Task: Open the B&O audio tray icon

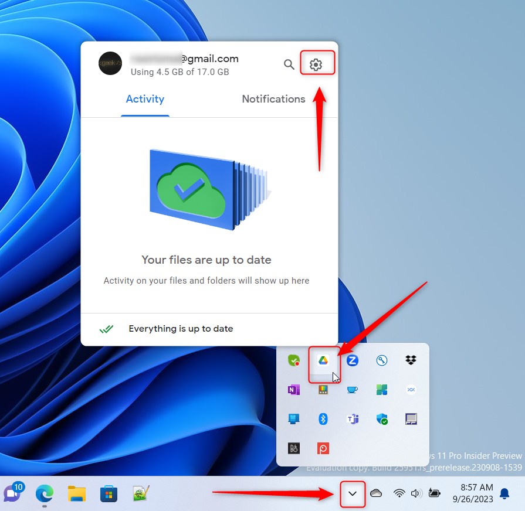Action: coord(294,448)
